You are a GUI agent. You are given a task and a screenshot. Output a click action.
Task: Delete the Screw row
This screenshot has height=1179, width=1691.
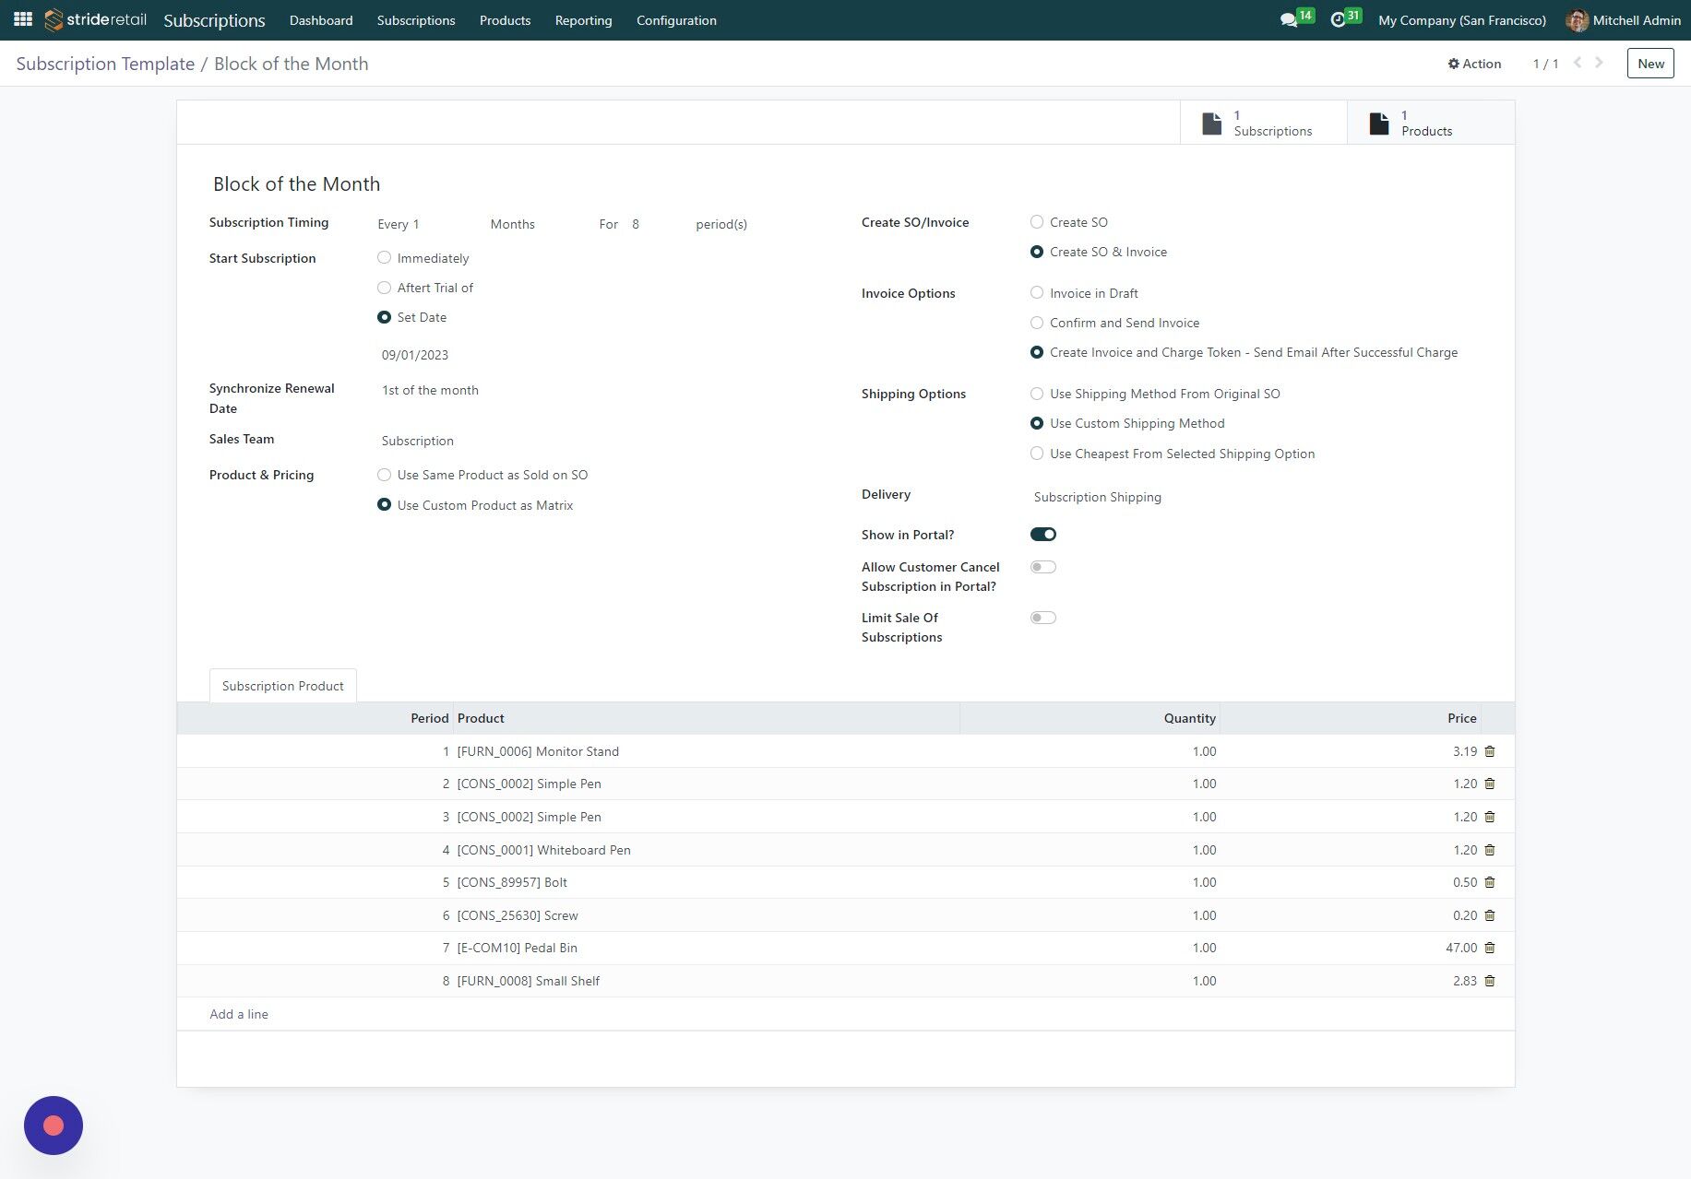pyautogui.click(x=1490, y=915)
